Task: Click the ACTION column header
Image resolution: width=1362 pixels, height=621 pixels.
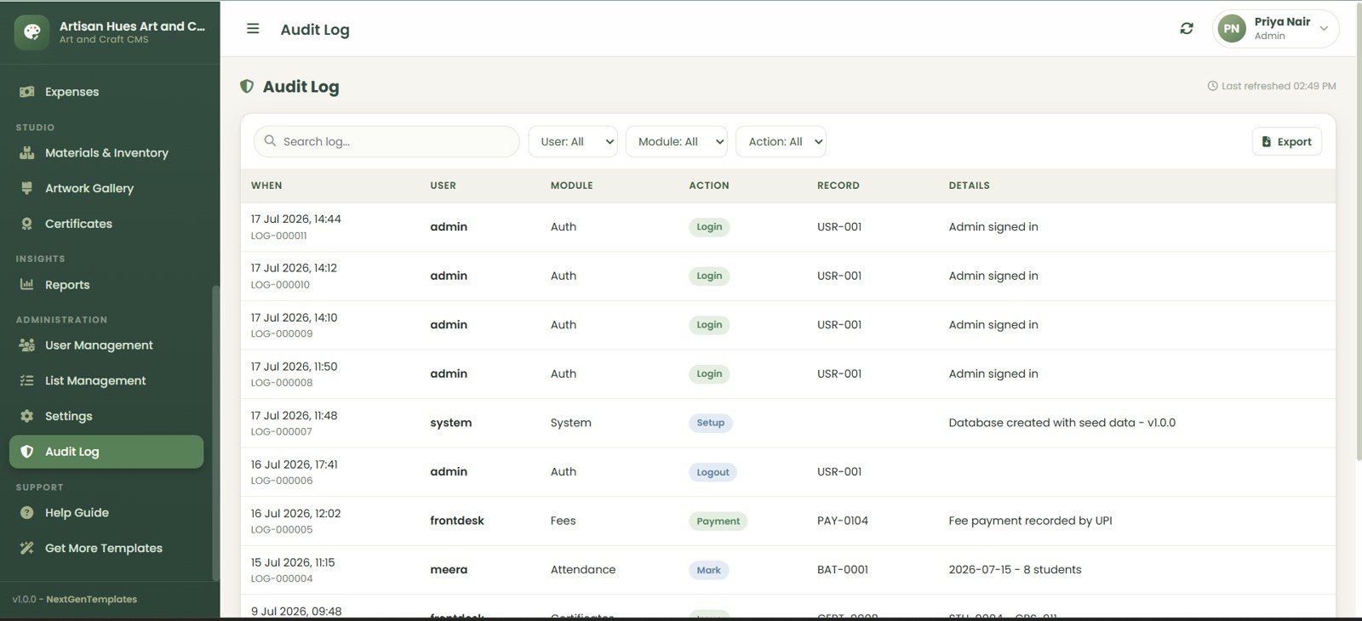Action: (709, 185)
